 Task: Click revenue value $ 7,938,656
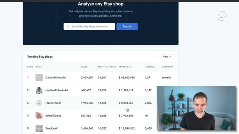[x=126, y=116]
